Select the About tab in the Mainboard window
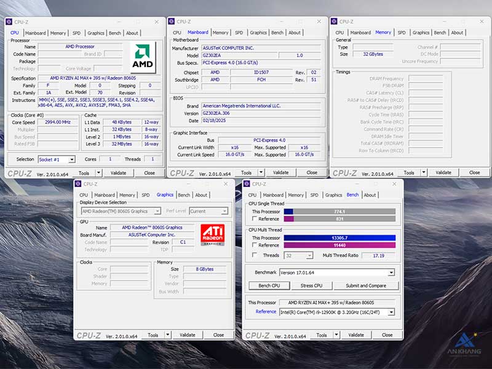Screen dimensions: 492x369 (x=295, y=33)
